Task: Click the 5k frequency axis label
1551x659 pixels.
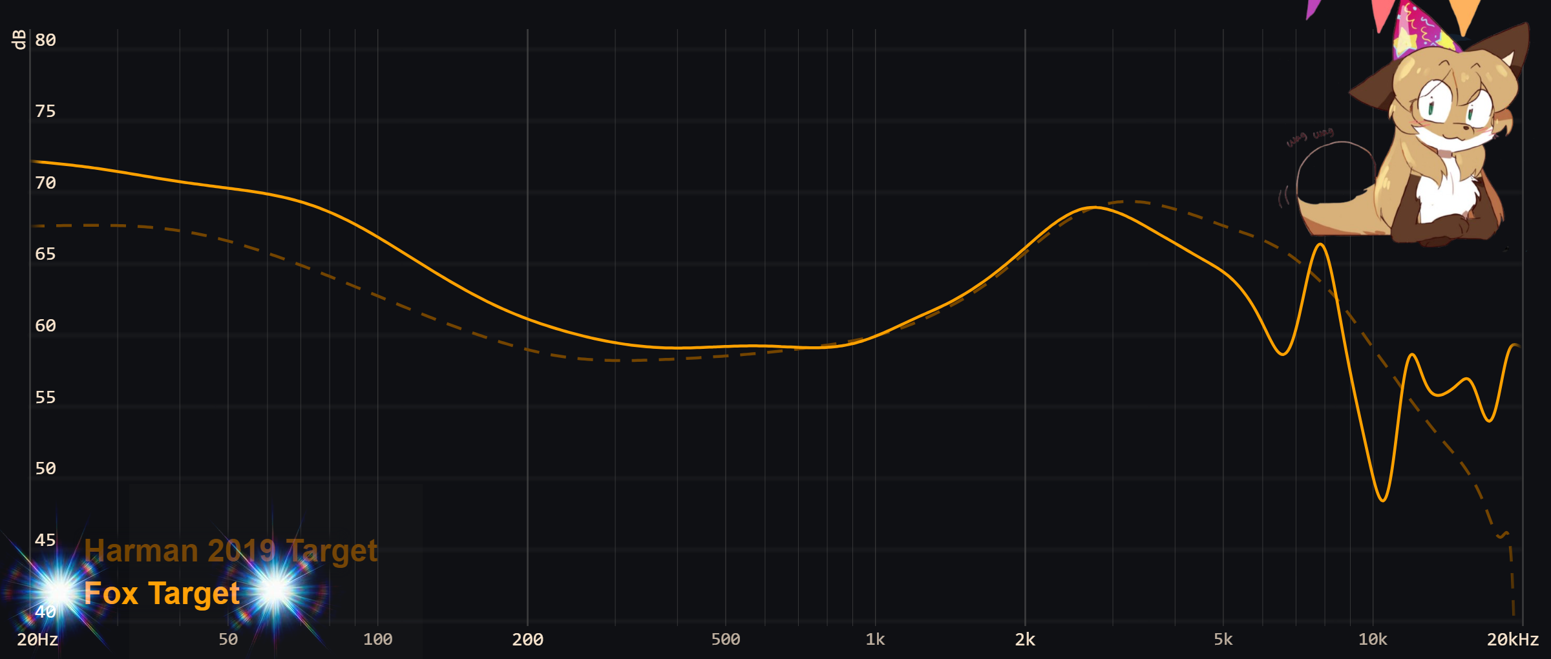Action: point(1223,640)
